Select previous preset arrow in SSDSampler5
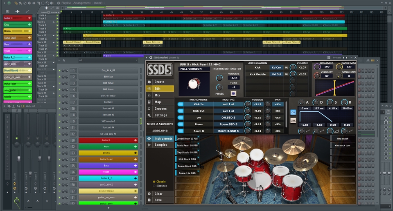The height and width of the screenshot is (211, 393). [343, 58]
